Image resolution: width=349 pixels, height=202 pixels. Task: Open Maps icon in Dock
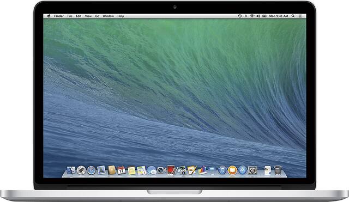coord(142,170)
